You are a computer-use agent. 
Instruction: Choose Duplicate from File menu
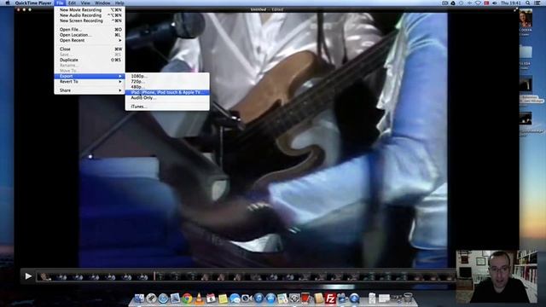(x=90, y=60)
